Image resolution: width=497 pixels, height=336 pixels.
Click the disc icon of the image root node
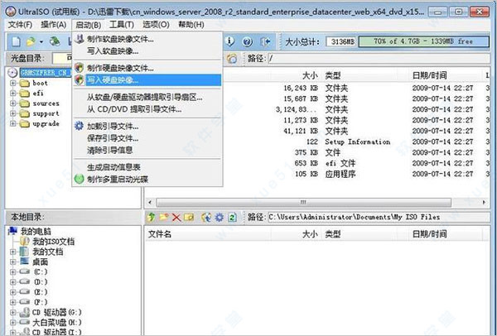click(x=14, y=72)
